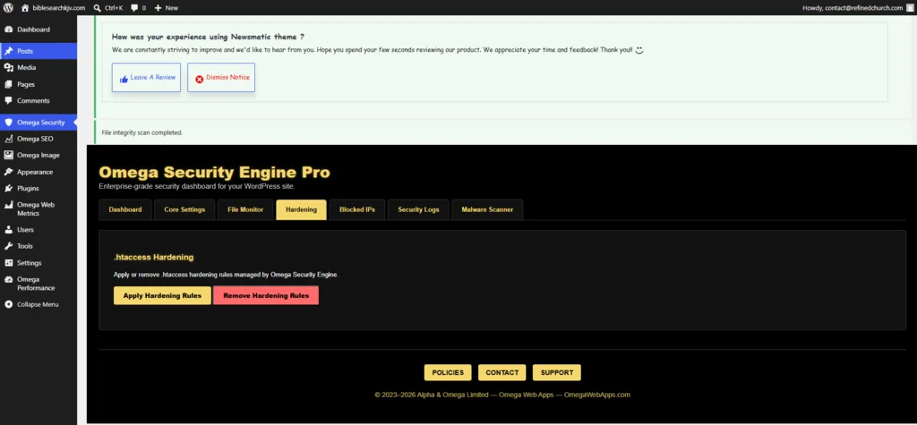917x425 pixels.
Task: Click the Collapse Menu label
Action: tap(38, 304)
